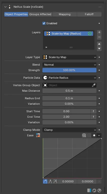107x194 pixels.
Task: Click the NeXus Scale modifier icon
Action: coord(10,7)
